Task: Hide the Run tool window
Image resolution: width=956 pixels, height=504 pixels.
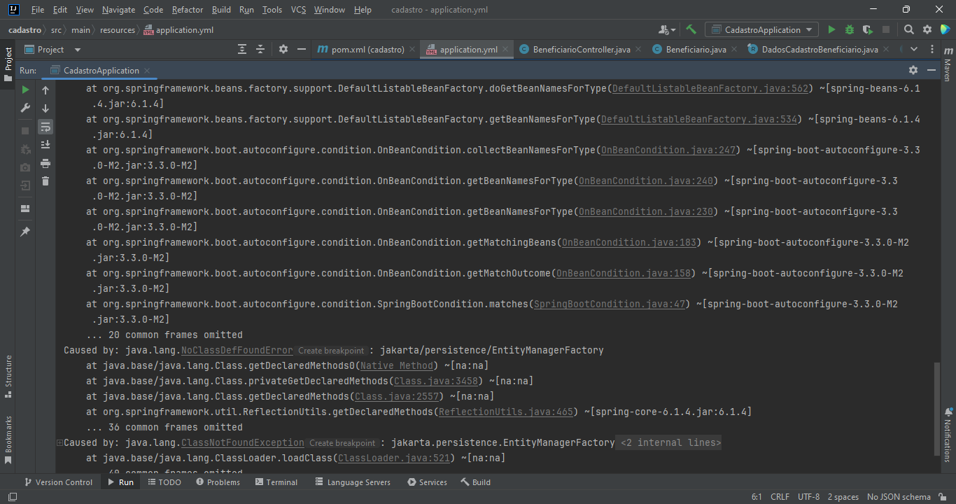Action: pyautogui.click(x=932, y=70)
